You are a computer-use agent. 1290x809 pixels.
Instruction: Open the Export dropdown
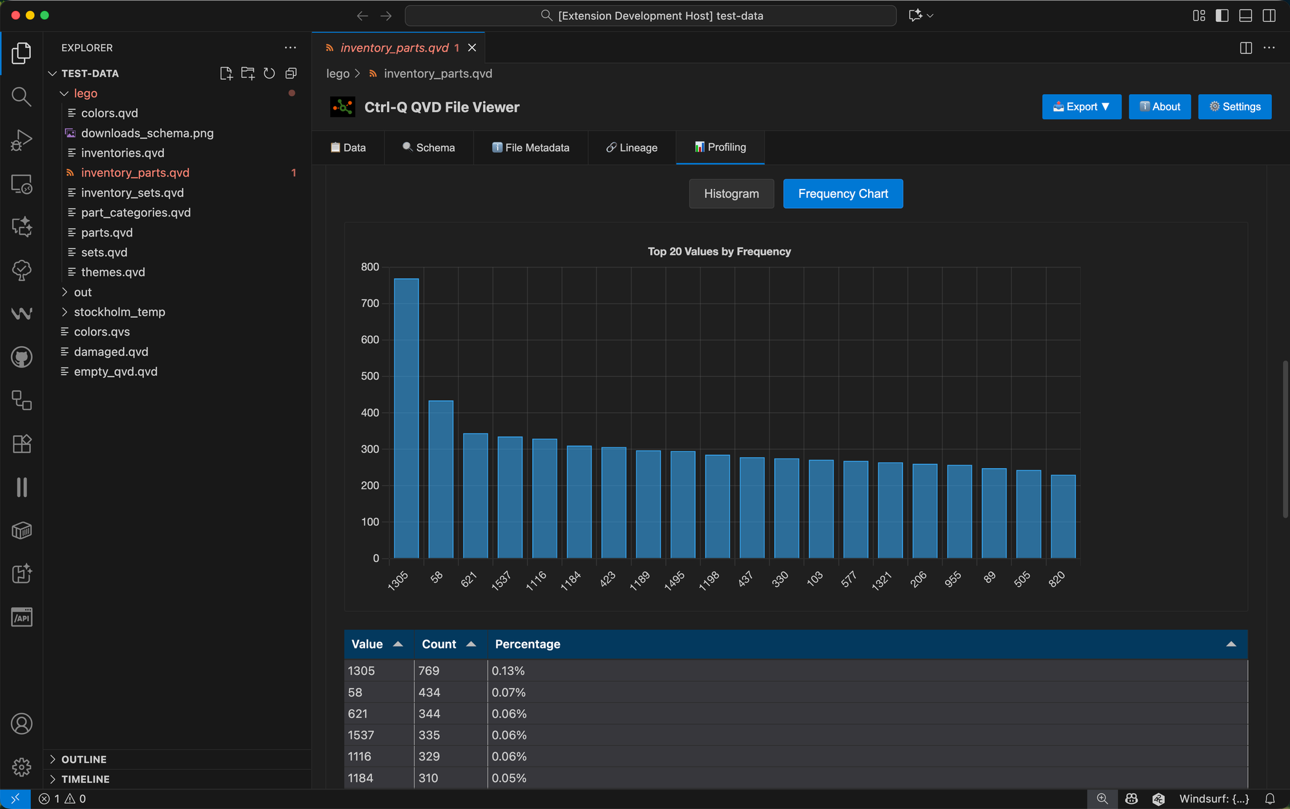click(1081, 106)
